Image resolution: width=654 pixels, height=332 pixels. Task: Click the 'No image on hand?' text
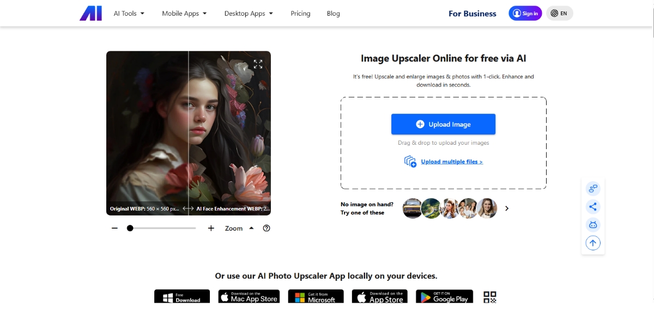[x=367, y=205]
